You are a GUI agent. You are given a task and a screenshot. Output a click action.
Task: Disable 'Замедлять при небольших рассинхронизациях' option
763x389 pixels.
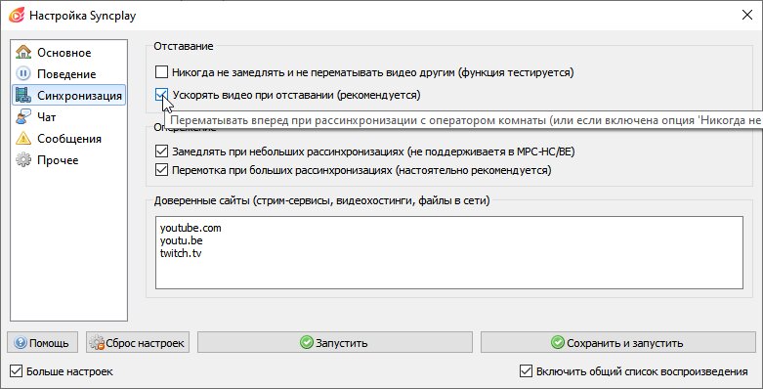[161, 151]
